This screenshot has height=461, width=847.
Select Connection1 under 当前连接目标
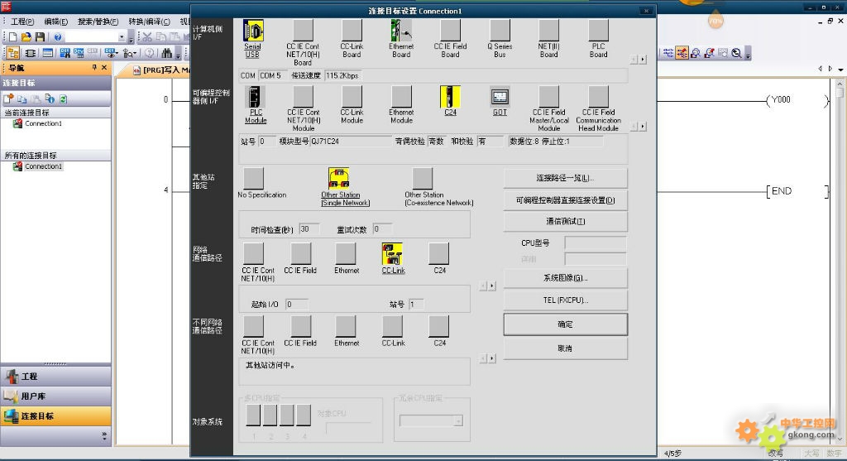coord(43,123)
